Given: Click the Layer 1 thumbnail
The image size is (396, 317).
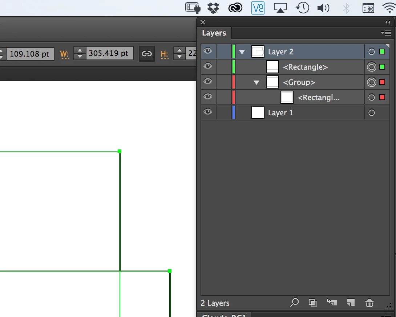Looking at the screenshot, I should [x=258, y=112].
